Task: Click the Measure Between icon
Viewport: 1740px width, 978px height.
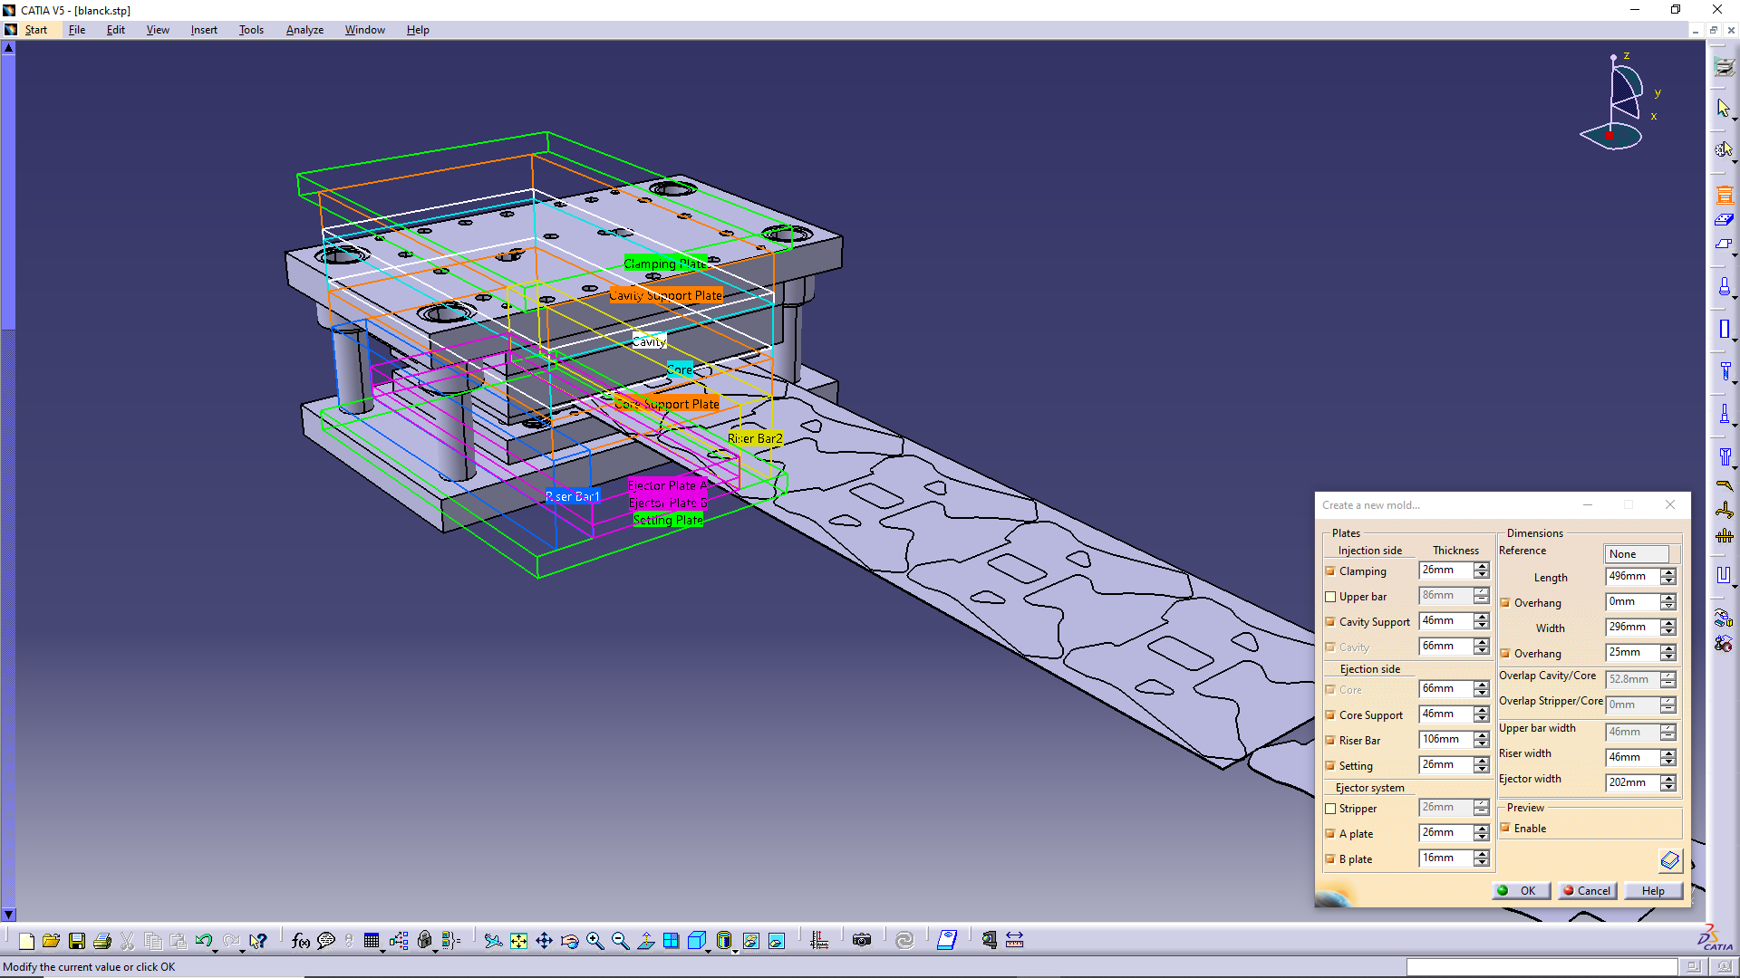Action: (1014, 941)
